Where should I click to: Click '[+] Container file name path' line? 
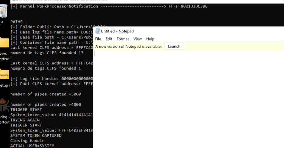tap(51, 42)
